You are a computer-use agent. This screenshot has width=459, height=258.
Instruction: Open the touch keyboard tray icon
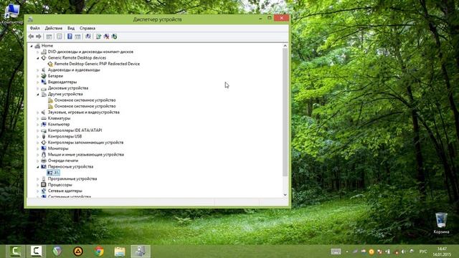pyautogui.click(x=336, y=252)
